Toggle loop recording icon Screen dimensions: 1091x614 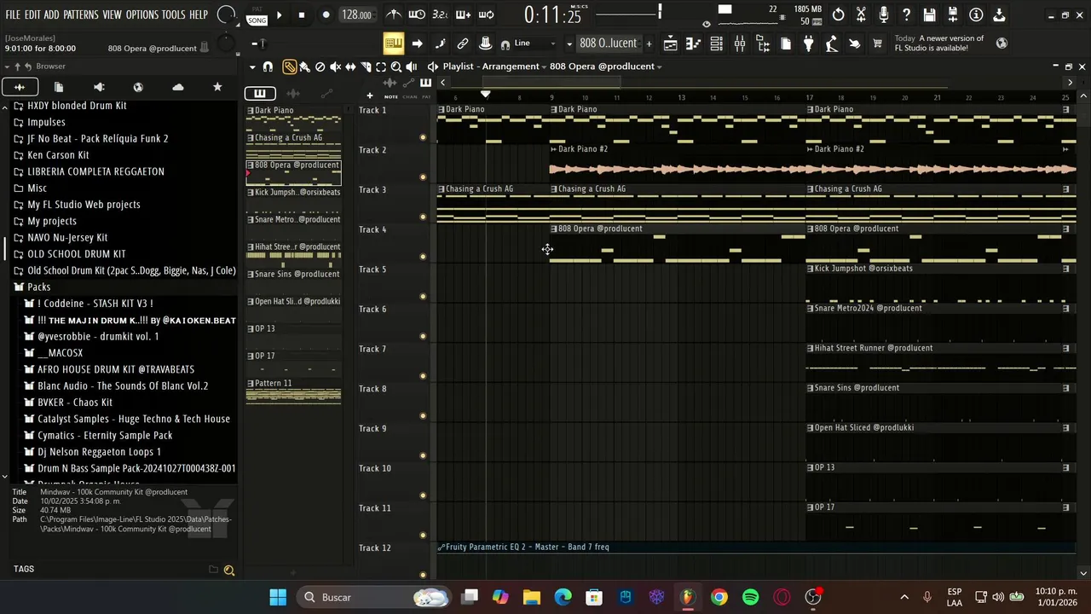pyautogui.click(x=486, y=14)
